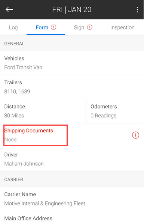The width and height of the screenshot is (144, 223).
Task: Edit the Trailers 8110, 1689 entry
Action: 72,87
